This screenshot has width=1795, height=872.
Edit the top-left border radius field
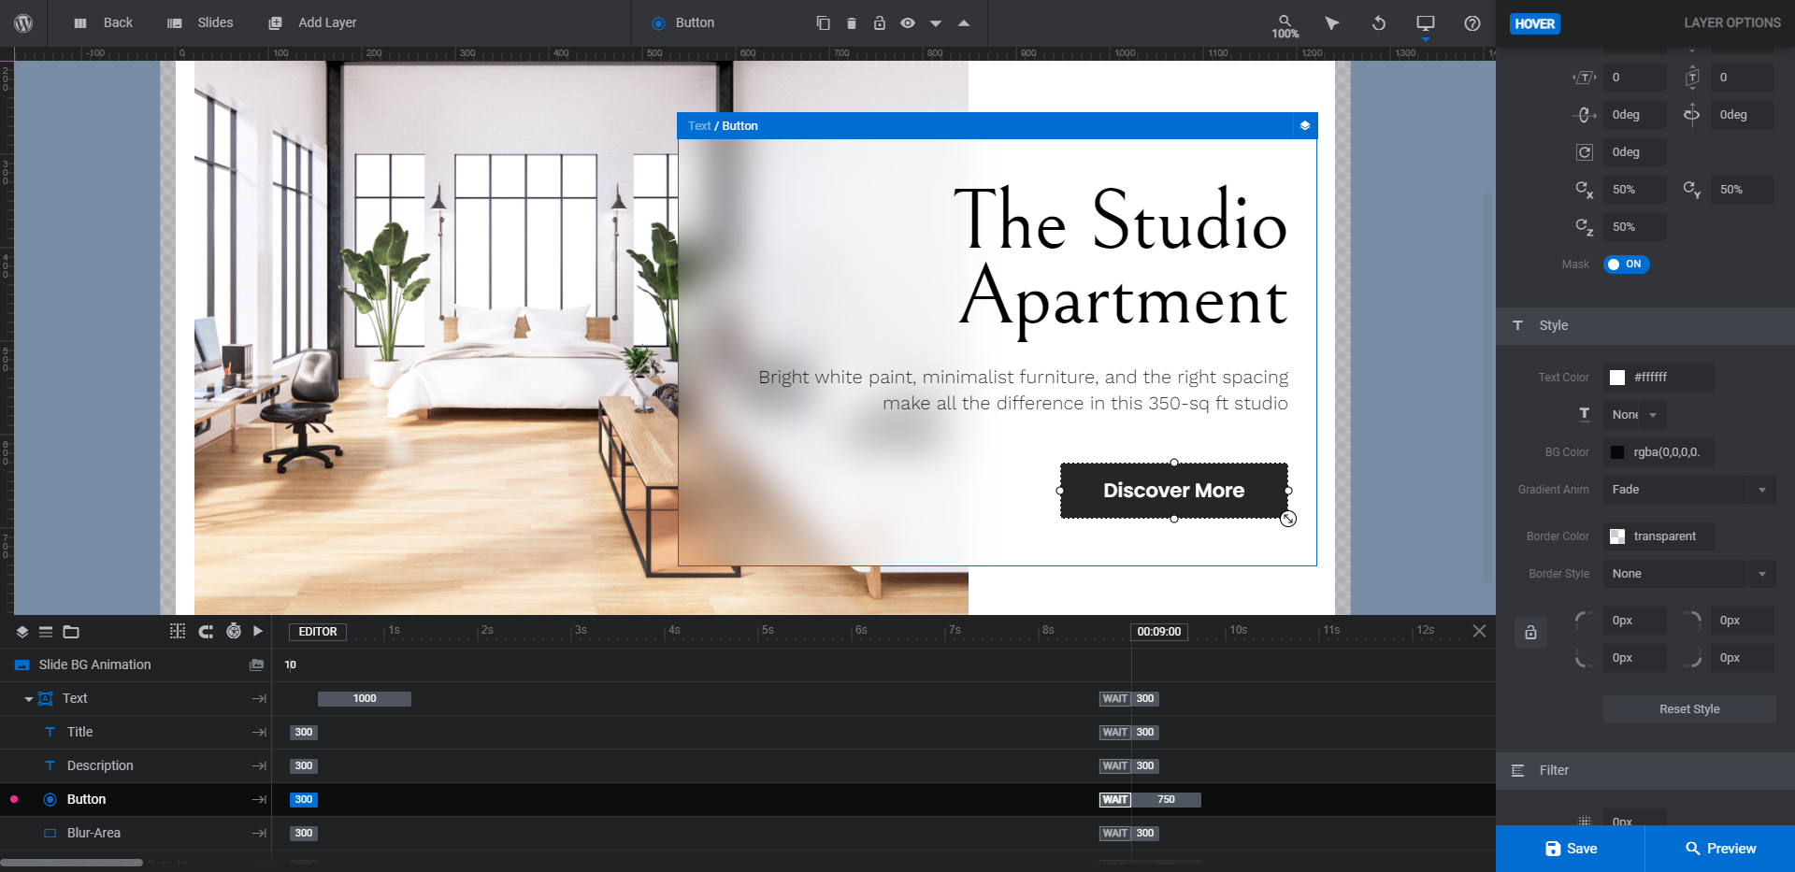tap(1634, 621)
